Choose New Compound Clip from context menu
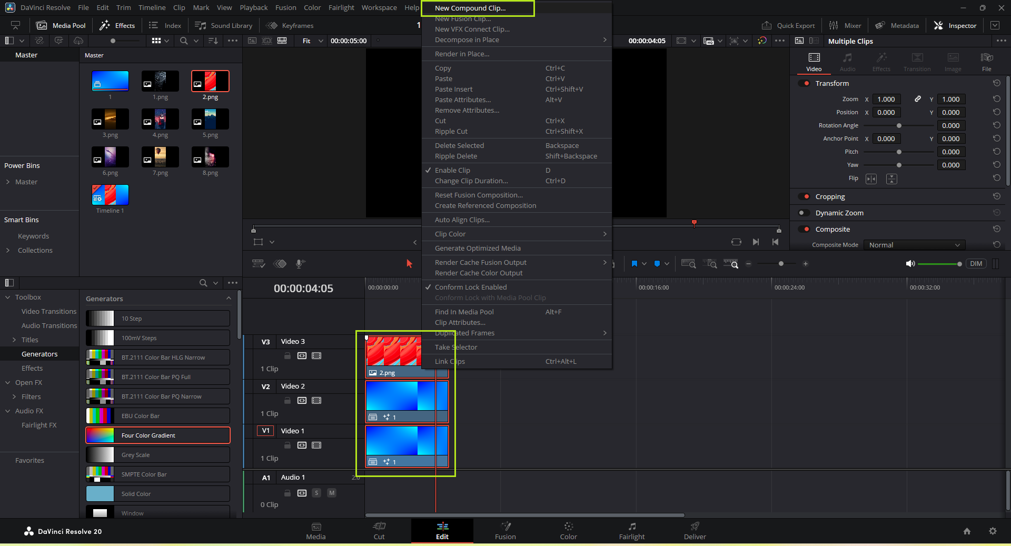The width and height of the screenshot is (1011, 546). click(470, 8)
